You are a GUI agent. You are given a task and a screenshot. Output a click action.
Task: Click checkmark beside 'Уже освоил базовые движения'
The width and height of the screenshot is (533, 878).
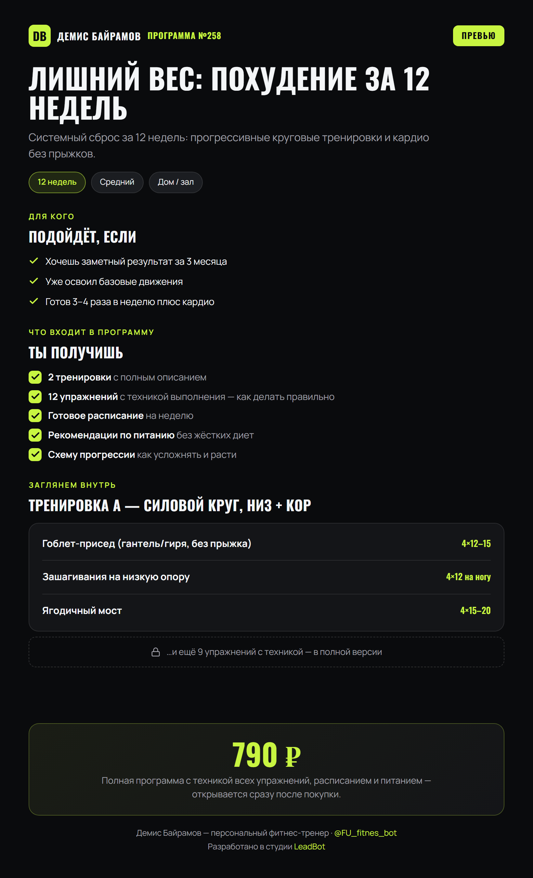click(34, 281)
